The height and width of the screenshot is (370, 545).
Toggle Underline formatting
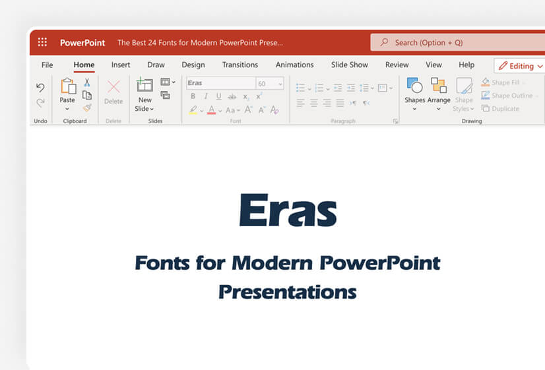[x=218, y=96]
